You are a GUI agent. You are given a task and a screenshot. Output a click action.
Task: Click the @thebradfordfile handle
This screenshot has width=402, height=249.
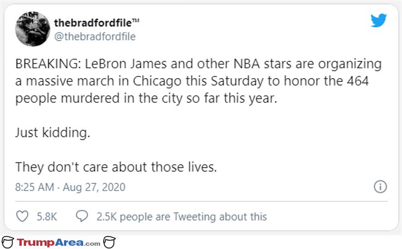[95, 36]
